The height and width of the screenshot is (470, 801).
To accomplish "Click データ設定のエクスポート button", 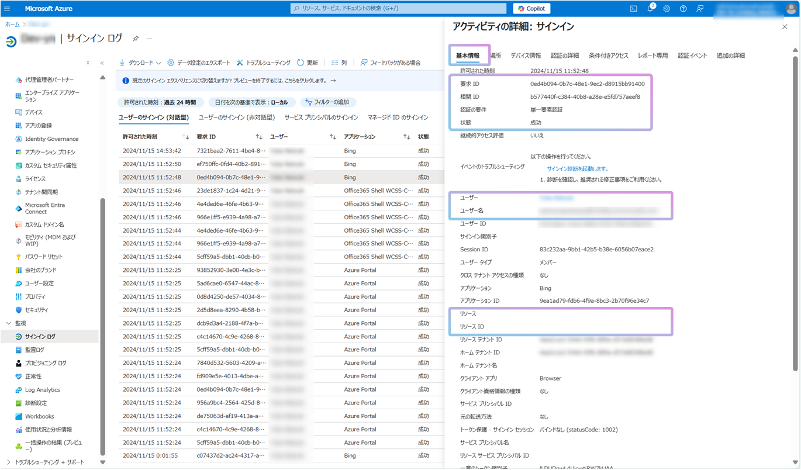I will (199, 63).
